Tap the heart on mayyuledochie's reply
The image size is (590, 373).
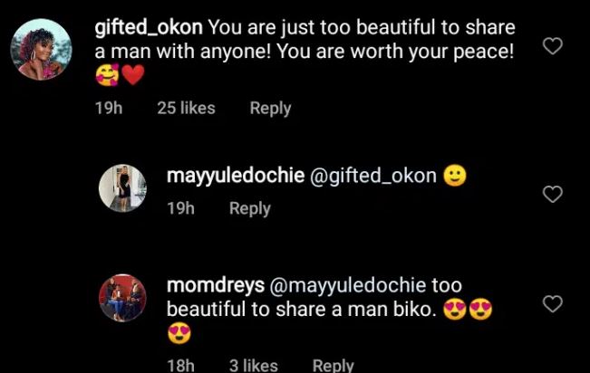(x=552, y=194)
